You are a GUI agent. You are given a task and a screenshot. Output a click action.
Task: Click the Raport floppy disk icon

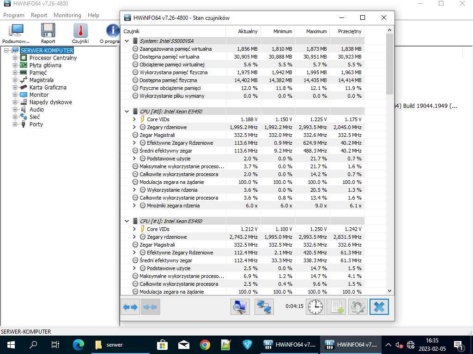48,33
